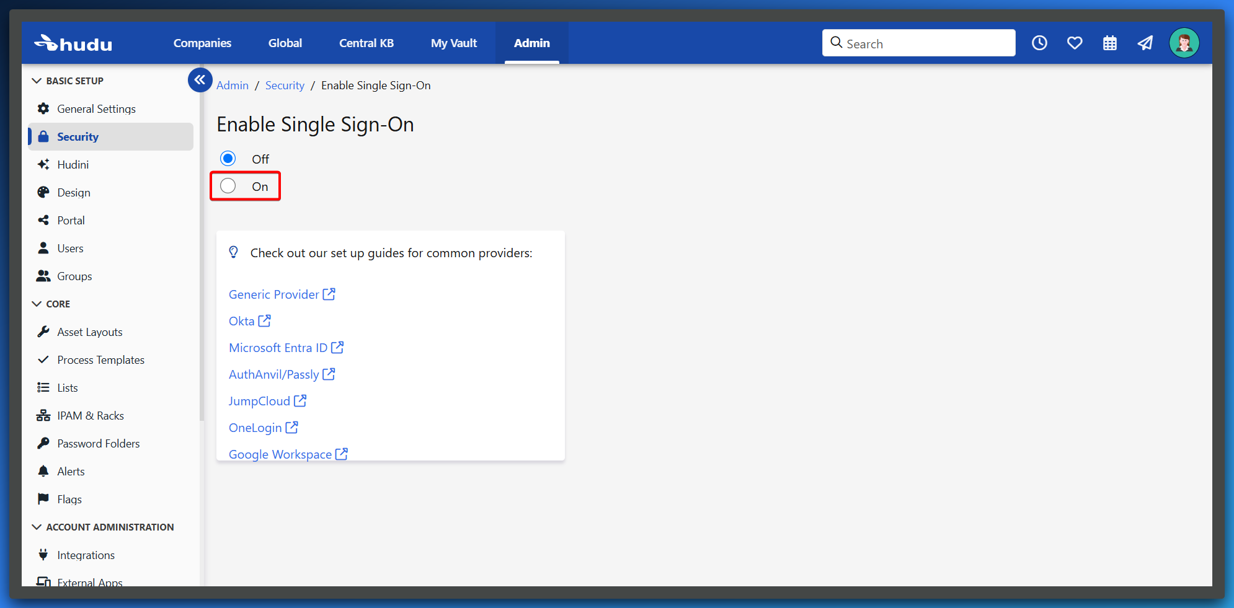Collapse sidebar with double chevron button
This screenshot has height=608, width=1234.
coord(200,80)
